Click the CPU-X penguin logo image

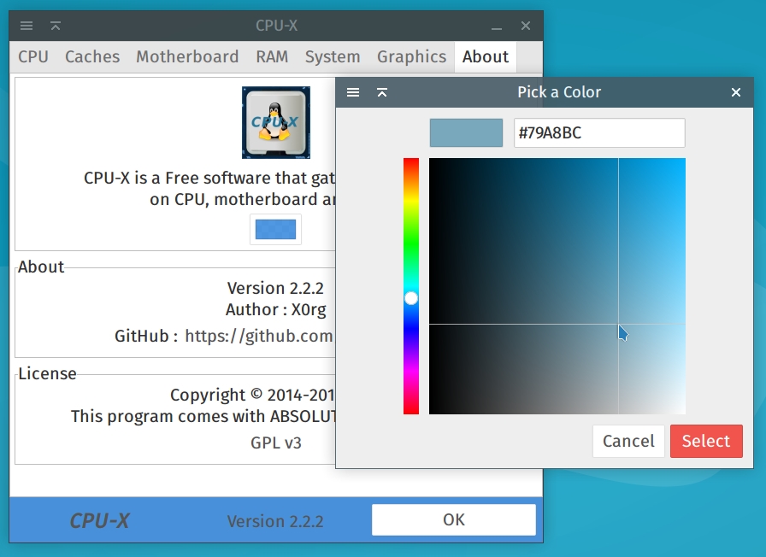pyautogui.click(x=276, y=122)
